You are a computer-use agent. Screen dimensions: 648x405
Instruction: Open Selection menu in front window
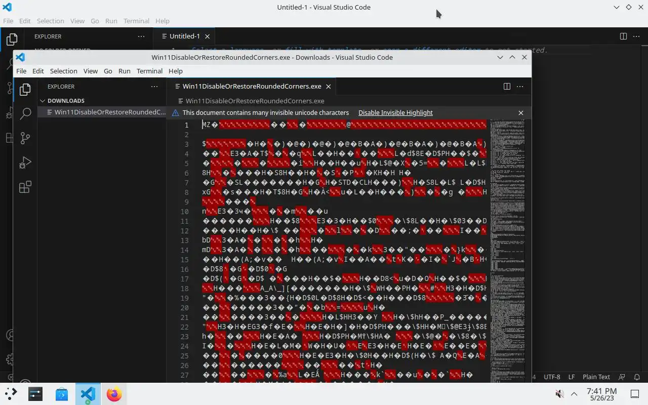coord(63,71)
